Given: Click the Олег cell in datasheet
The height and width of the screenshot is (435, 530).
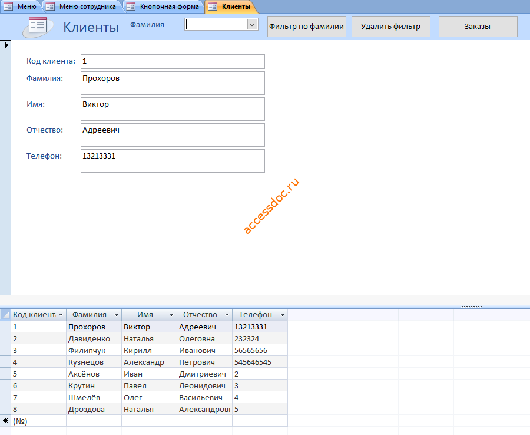Looking at the screenshot, I should (x=149, y=398).
